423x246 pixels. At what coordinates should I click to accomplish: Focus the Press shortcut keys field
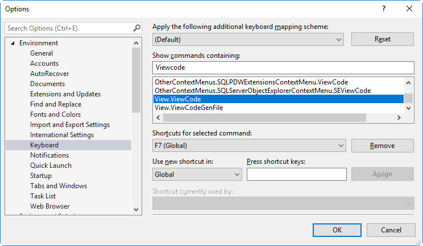click(296, 175)
